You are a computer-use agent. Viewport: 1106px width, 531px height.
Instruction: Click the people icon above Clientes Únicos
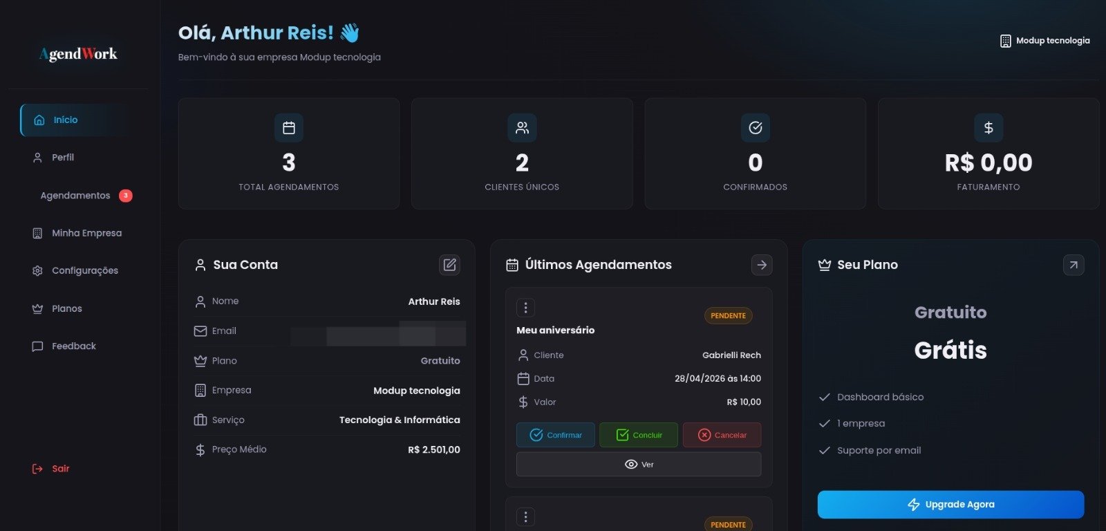522,128
